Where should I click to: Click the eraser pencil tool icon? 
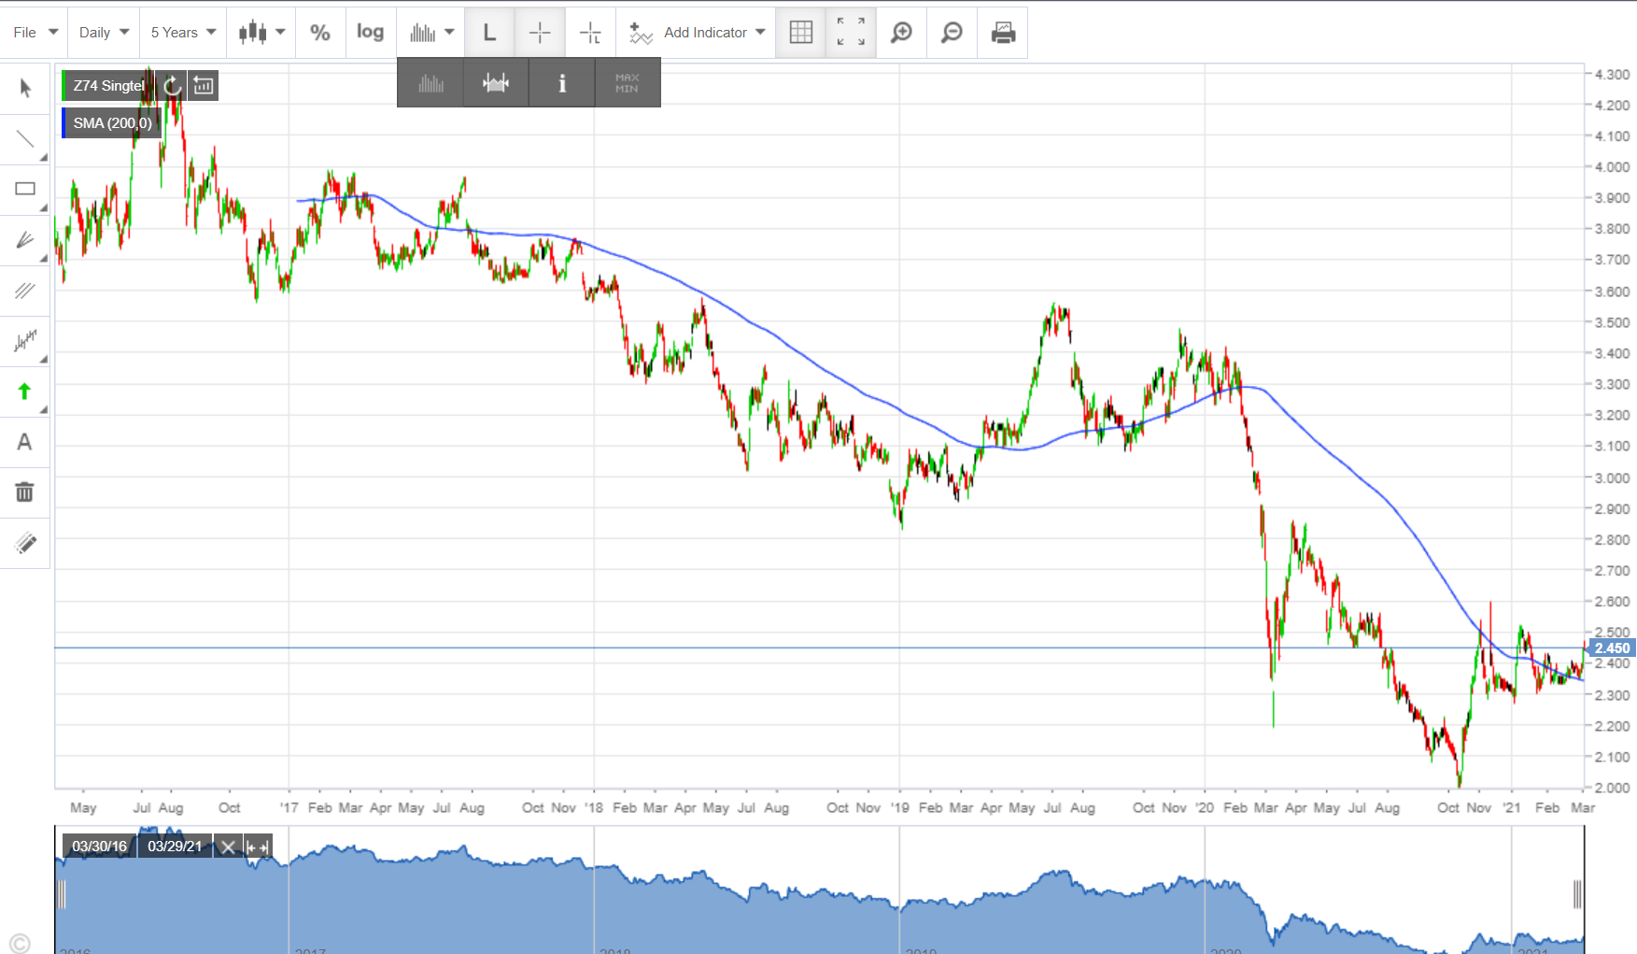25,543
